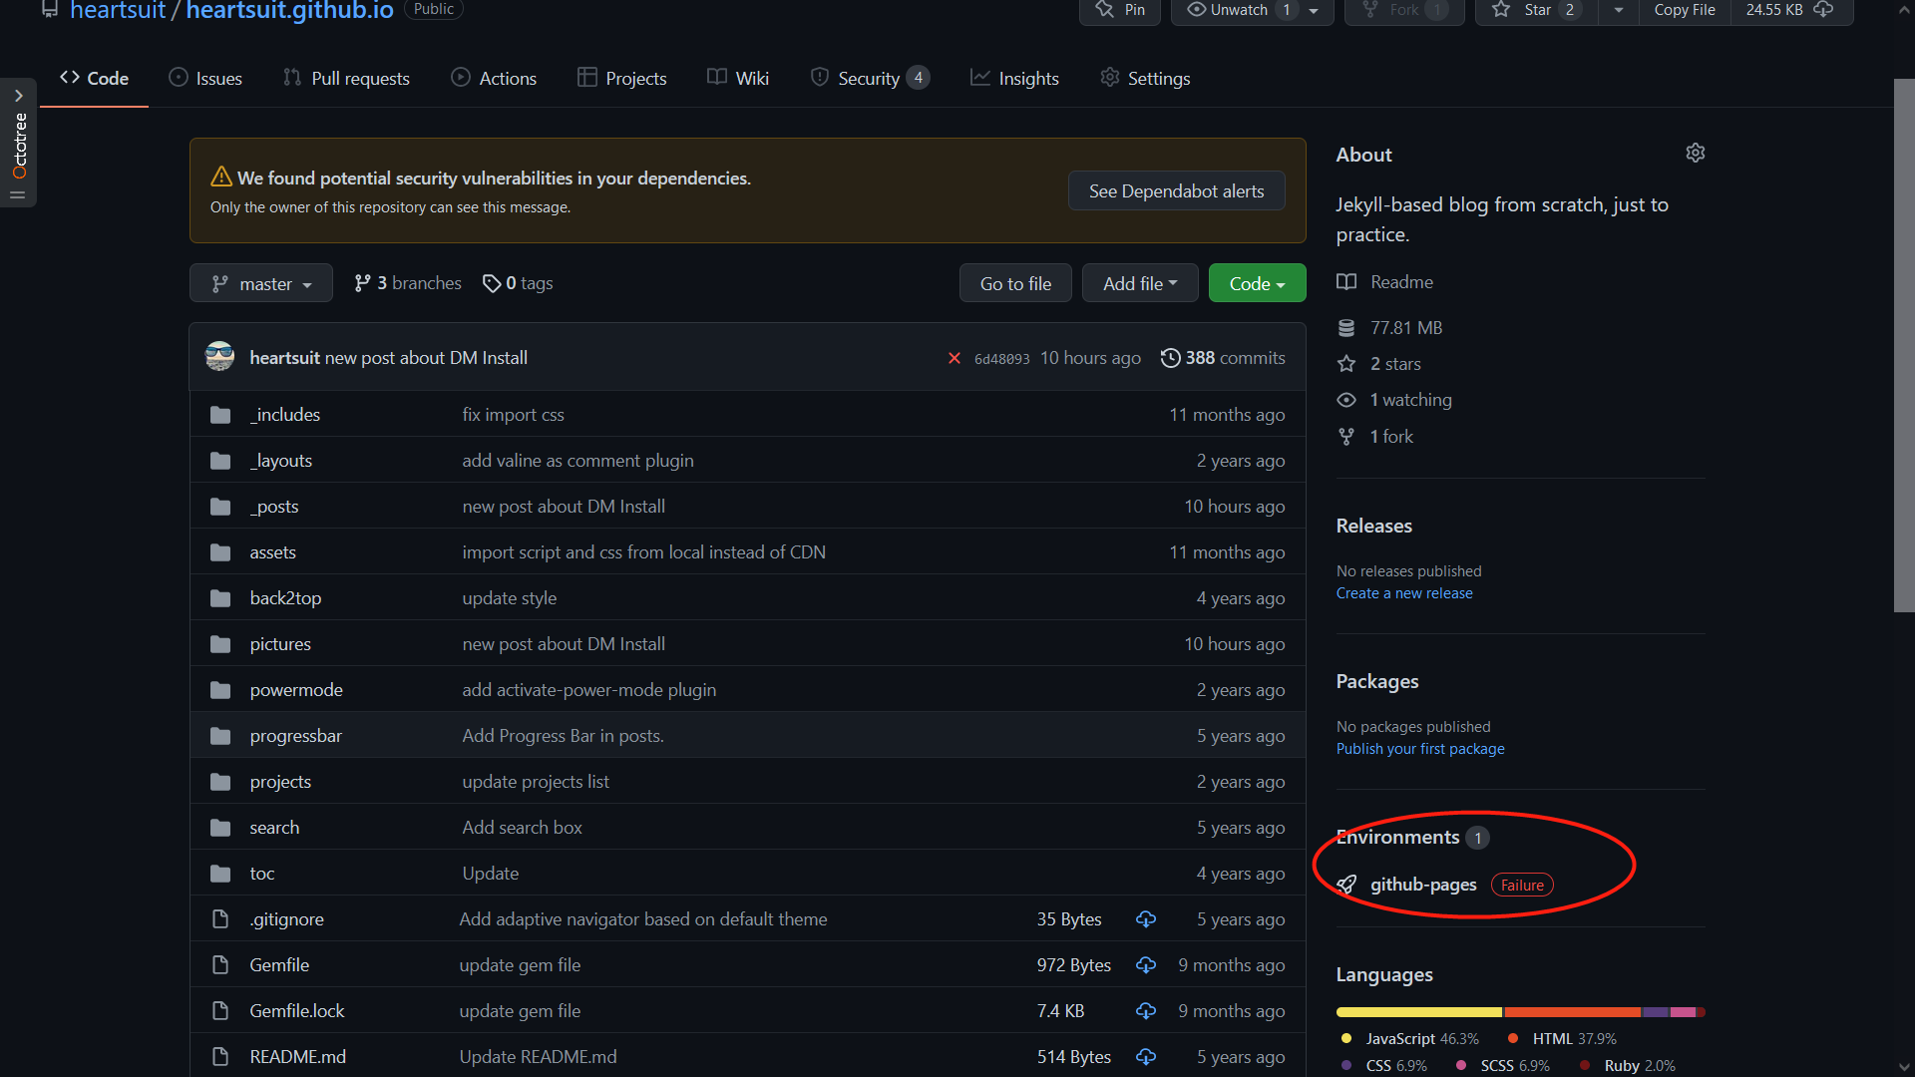Open README.md file
The width and height of the screenshot is (1915, 1077).
click(x=298, y=1057)
